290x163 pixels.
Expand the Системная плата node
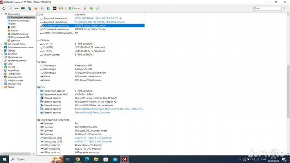coord(2,44)
